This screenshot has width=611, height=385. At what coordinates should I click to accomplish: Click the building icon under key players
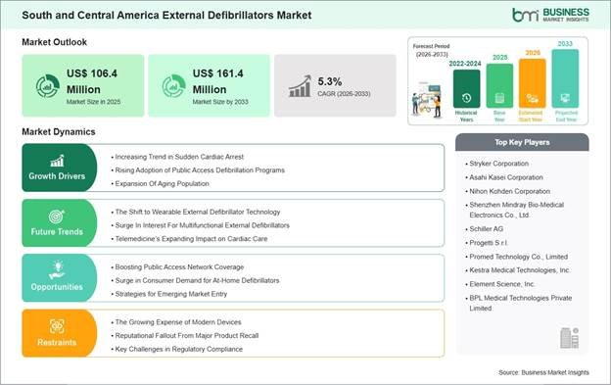[569, 337]
